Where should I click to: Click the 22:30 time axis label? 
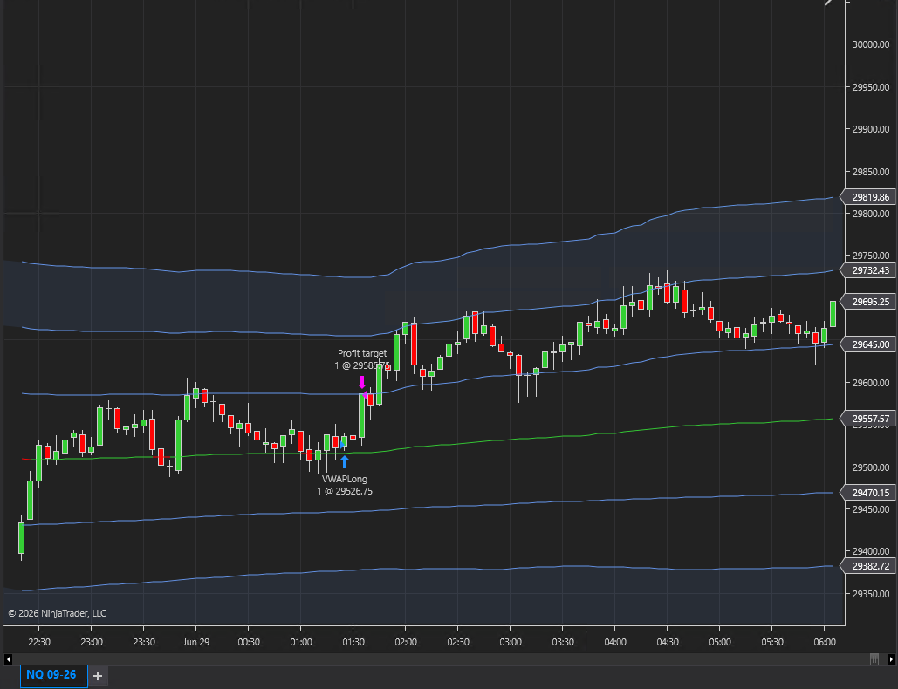click(39, 642)
